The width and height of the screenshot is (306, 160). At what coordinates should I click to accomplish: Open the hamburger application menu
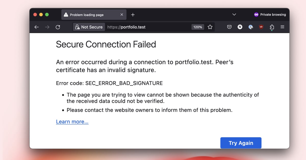pyautogui.click(x=282, y=27)
